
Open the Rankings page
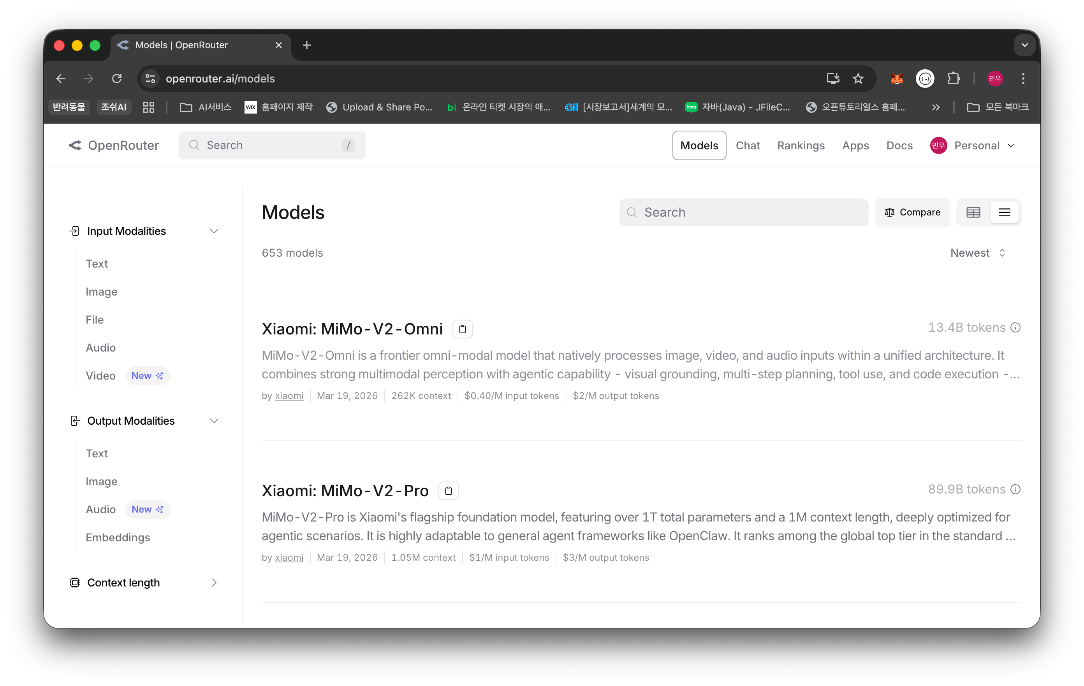801,145
